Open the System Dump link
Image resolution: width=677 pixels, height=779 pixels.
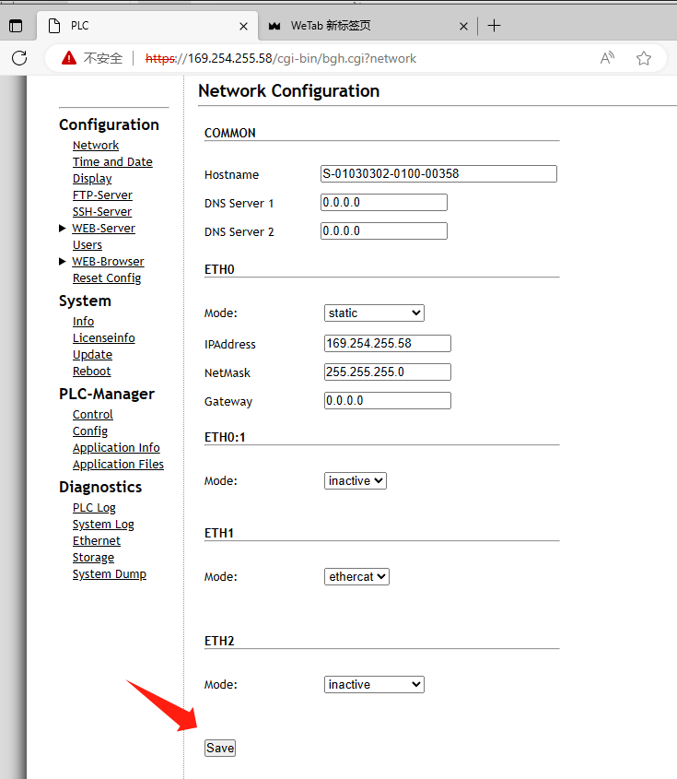[x=110, y=573]
